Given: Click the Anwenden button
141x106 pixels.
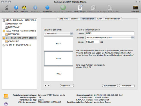Looking at the screenshot, I should tap(127, 86).
